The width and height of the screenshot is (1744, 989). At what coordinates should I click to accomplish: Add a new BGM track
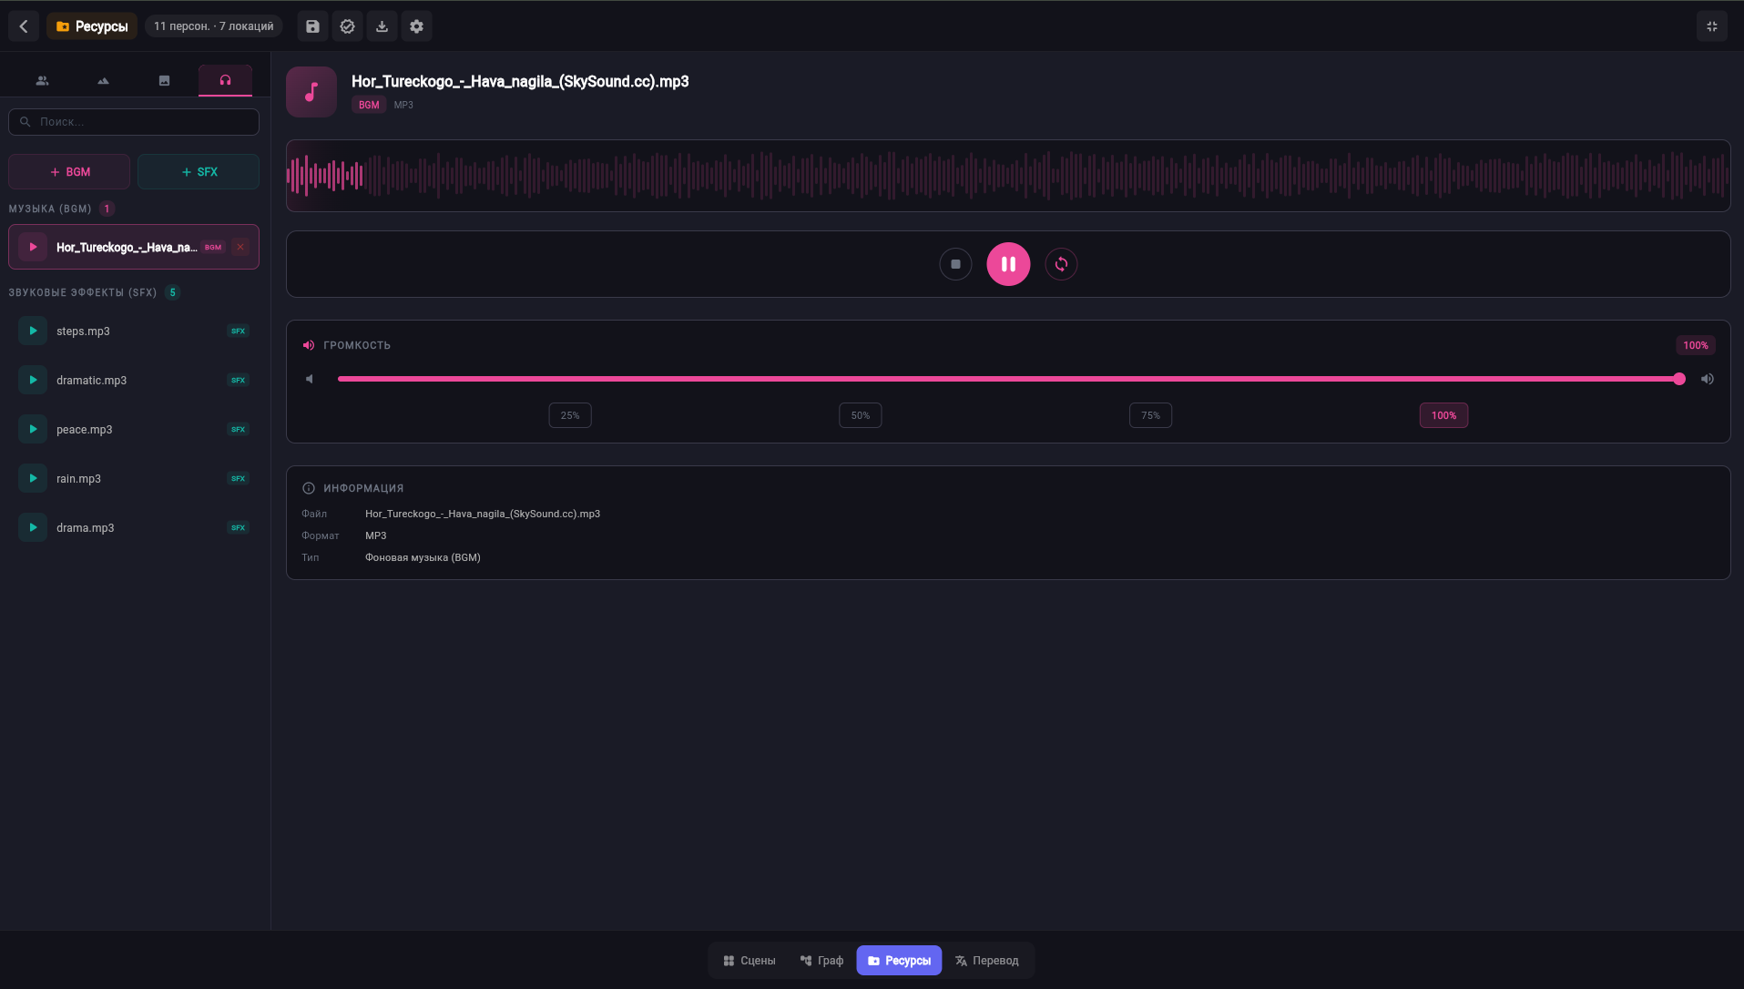pyautogui.click(x=69, y=172)
